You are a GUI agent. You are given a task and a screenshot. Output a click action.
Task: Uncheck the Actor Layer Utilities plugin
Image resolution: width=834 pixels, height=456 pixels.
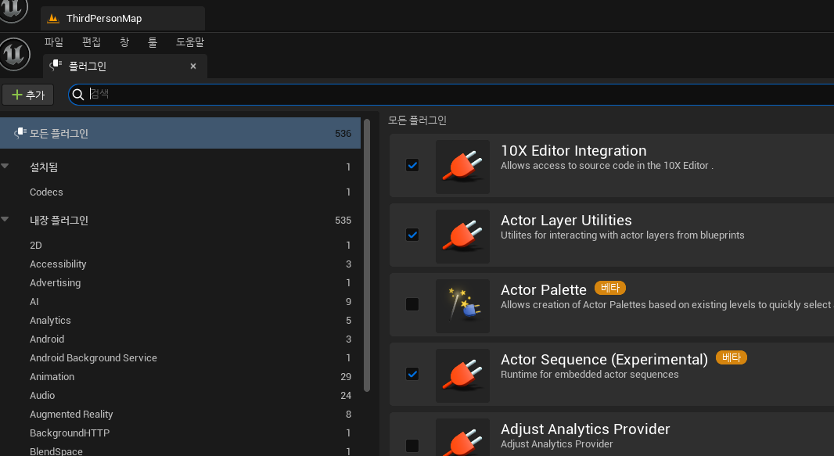(x=412, y=235)
